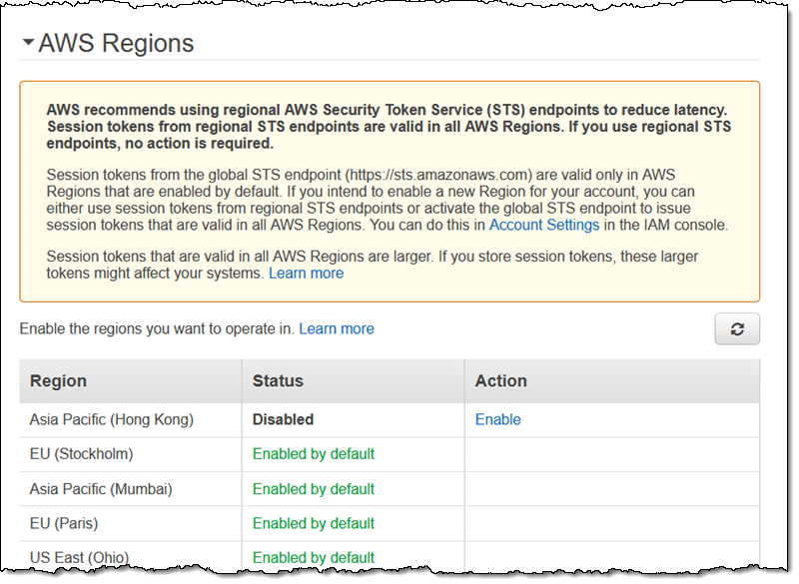Image resolution: width=799 pixels, height=584 pixels.
Task: Select the Asia Pacific (Mumbai) region row
Action: (x=100, y=489)
